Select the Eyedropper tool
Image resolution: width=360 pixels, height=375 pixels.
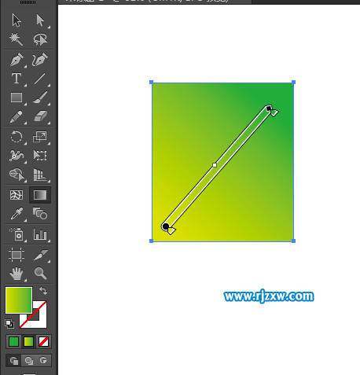[x=17, y=214]
